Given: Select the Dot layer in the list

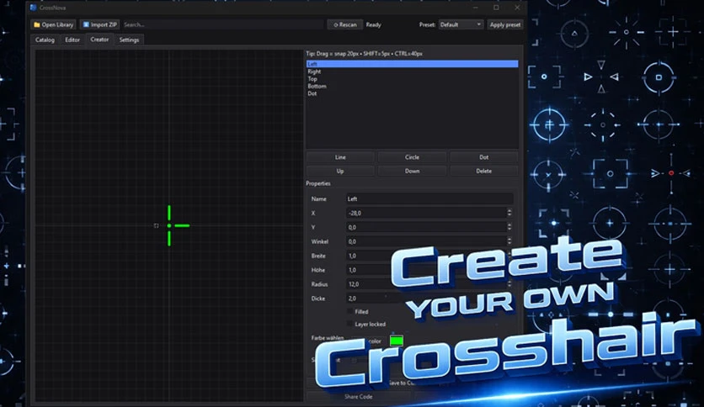Looking at the screenshot, I should coord(412,93).
